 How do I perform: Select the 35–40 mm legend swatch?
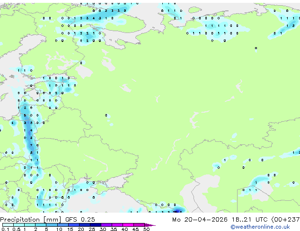(117, 225)
